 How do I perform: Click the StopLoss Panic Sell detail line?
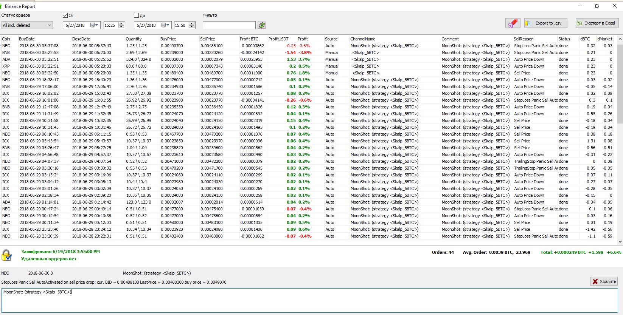coord(114,282)
